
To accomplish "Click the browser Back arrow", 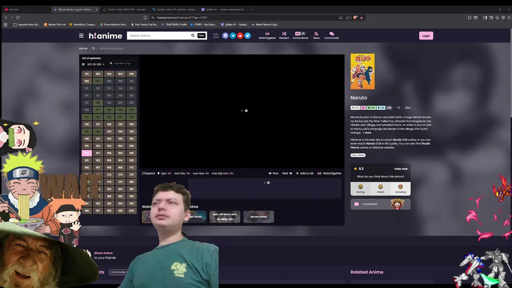I will [6, 18].
